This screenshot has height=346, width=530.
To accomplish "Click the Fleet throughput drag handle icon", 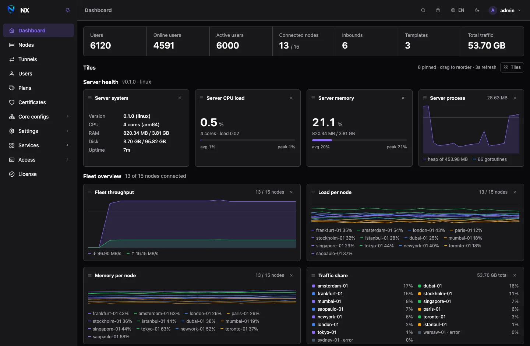I will click(90, 192).
